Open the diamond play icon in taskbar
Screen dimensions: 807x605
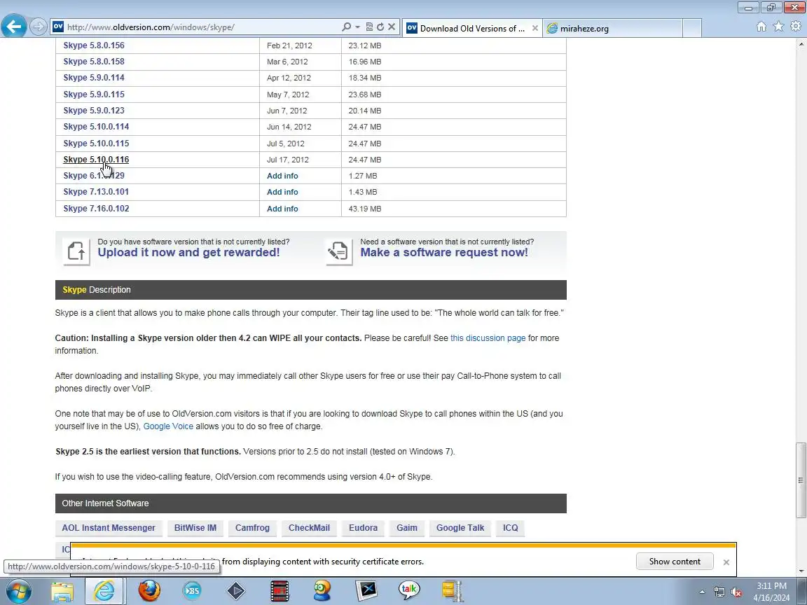(x=235, y=591)
